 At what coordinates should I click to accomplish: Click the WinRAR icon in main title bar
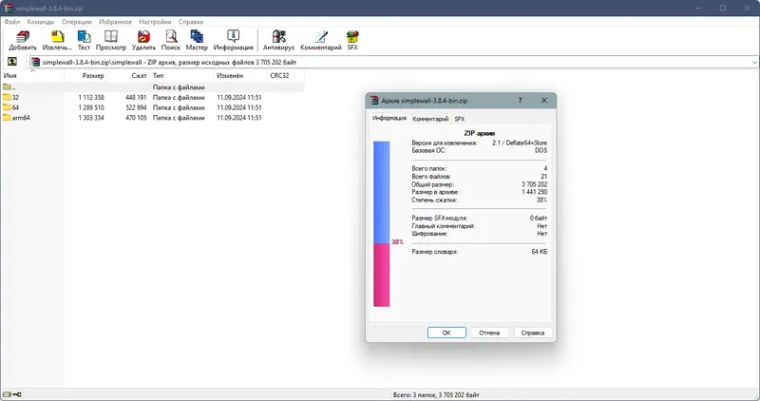[x=9, y=9]
